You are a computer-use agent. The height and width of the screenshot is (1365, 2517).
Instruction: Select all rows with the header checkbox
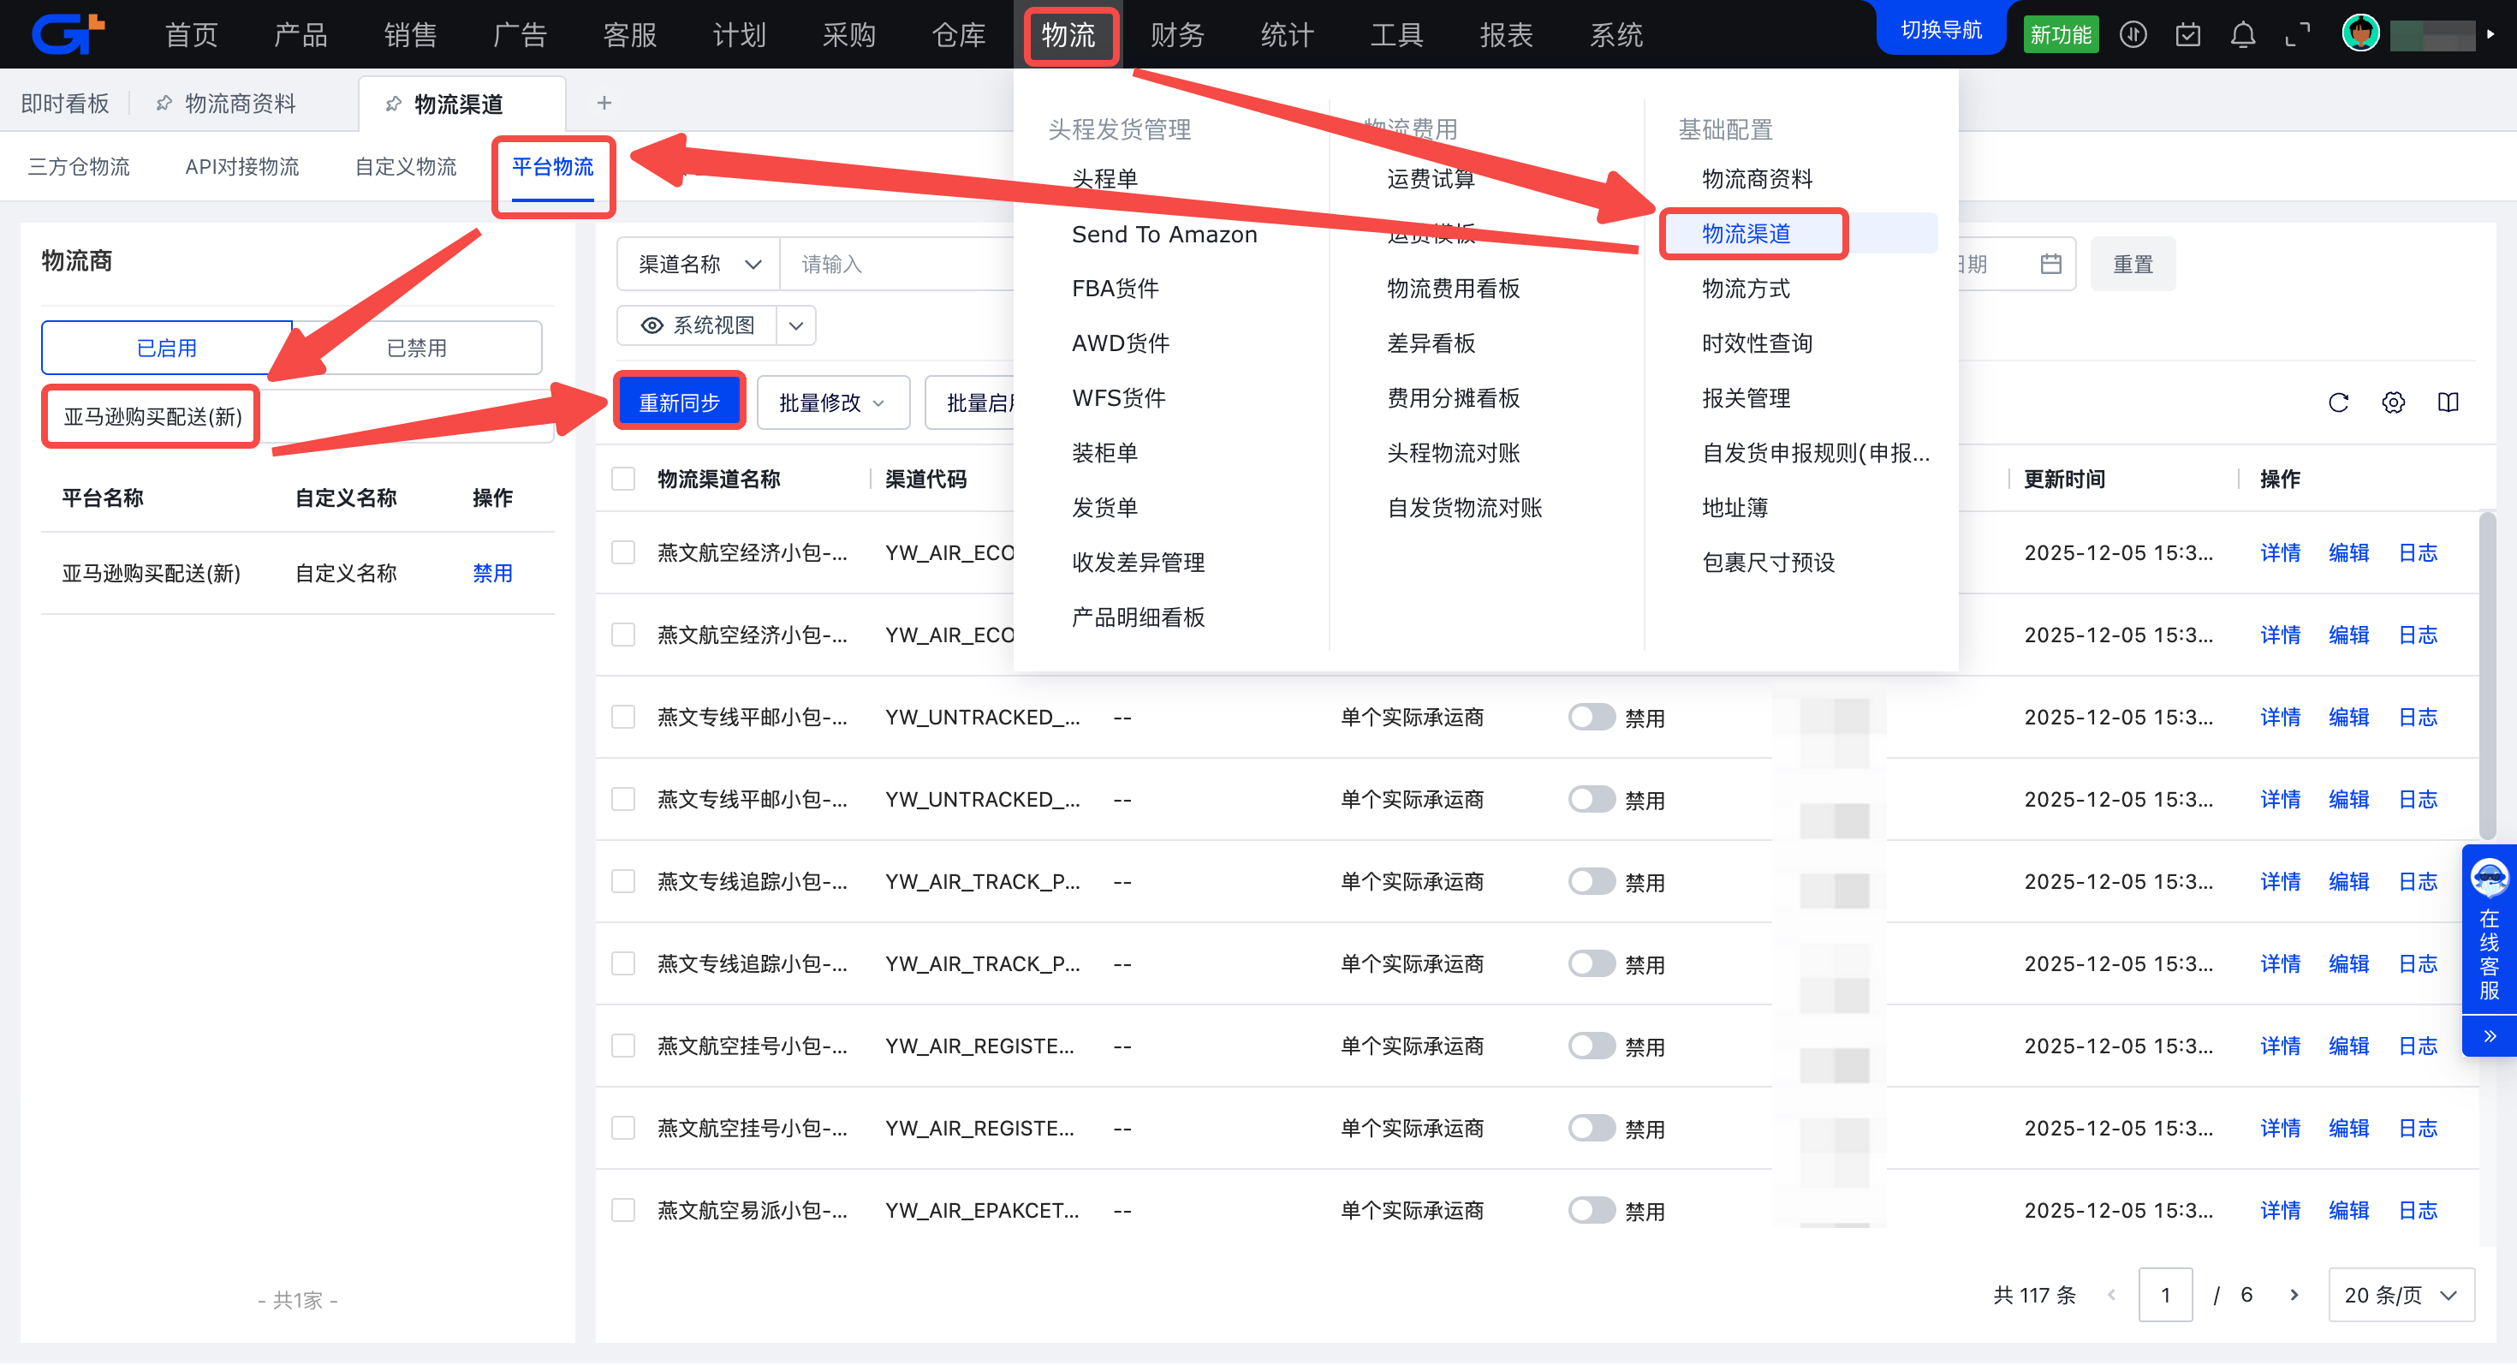click(622, 479)
